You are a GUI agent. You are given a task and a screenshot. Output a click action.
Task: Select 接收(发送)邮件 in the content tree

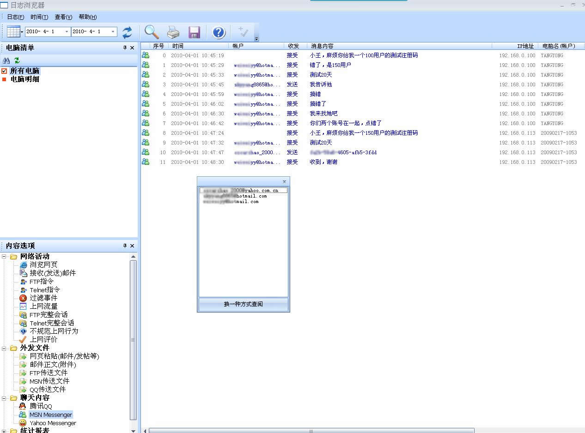click(53, 273)
